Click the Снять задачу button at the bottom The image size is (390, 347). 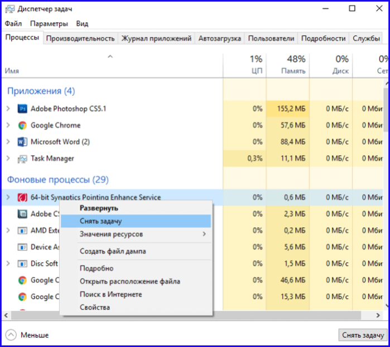coord(363,335)
